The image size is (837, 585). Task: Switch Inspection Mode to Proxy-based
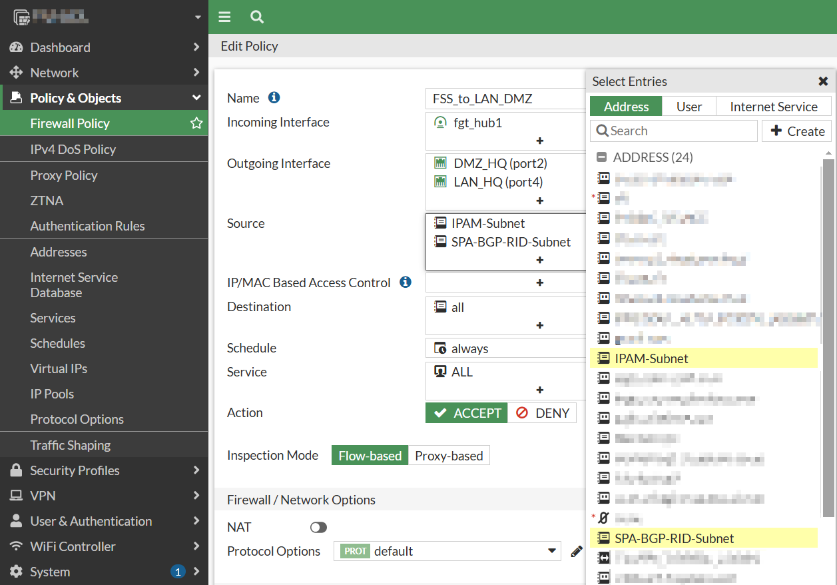coord(449,455)
